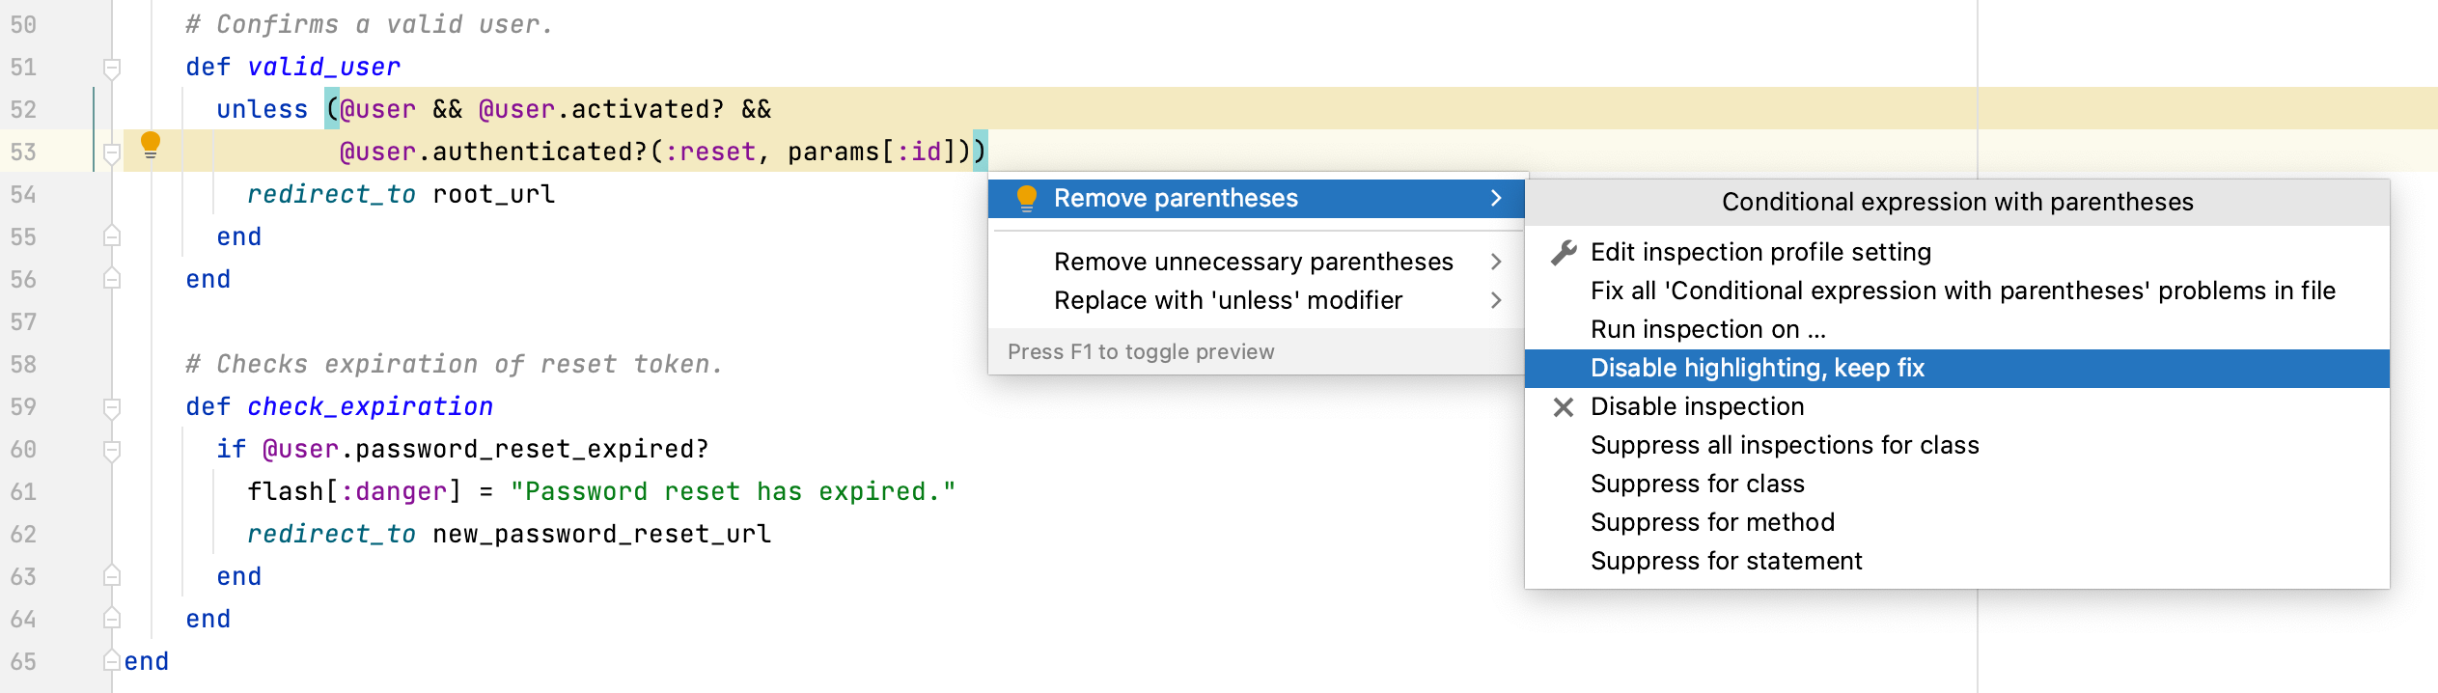Click fold end marker on line 65
The width and height of the screenshot is (2438, 693).
coord(112,661)
